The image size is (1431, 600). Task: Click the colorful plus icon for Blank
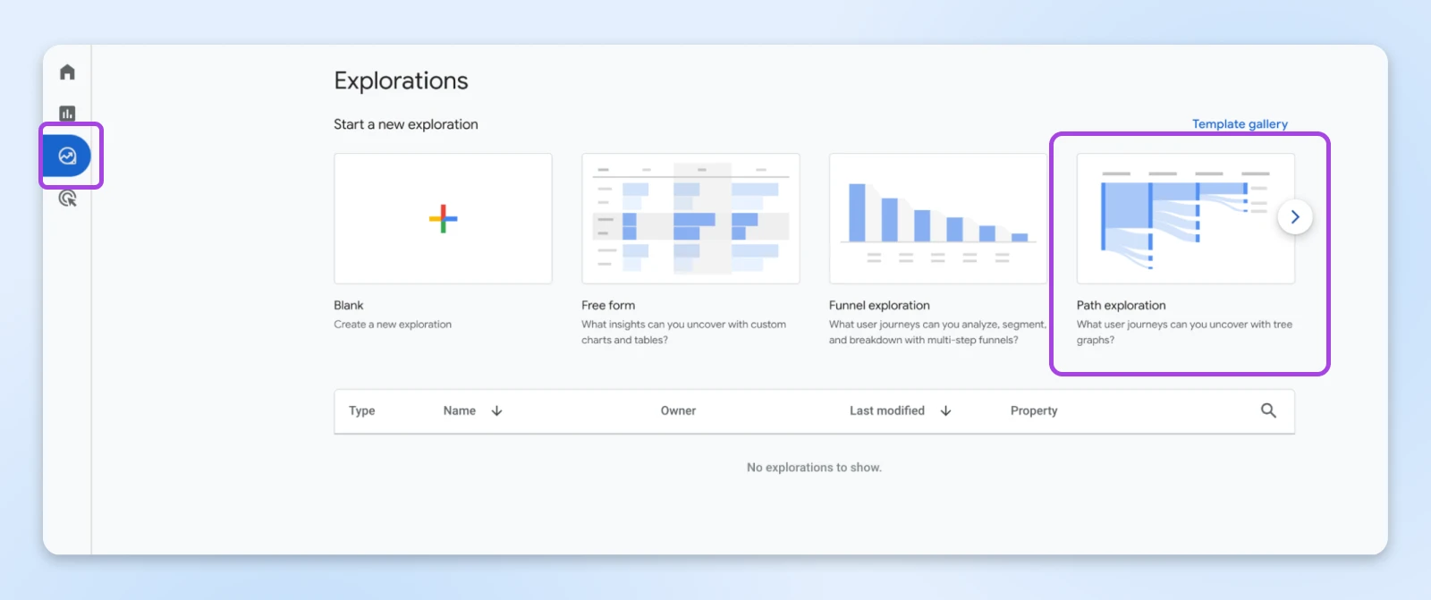(443, 219)
